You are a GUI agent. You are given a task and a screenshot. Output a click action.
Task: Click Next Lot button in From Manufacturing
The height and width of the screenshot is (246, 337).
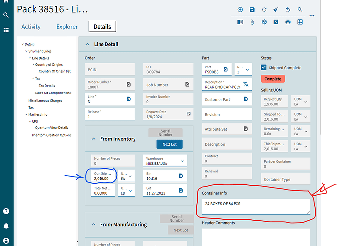point(181,230)
